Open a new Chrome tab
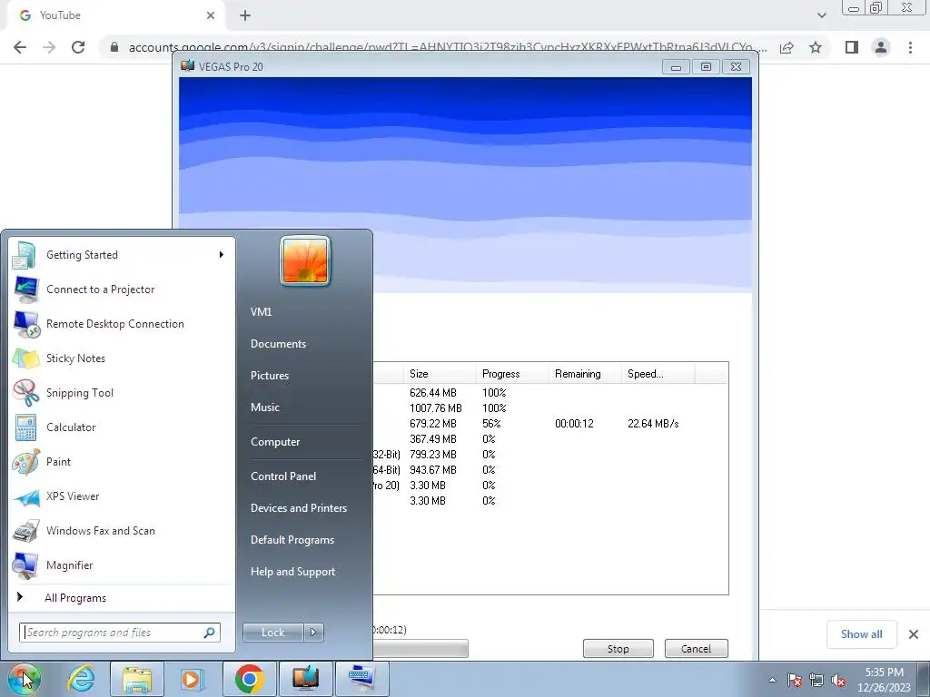 [x=245, y=16]
